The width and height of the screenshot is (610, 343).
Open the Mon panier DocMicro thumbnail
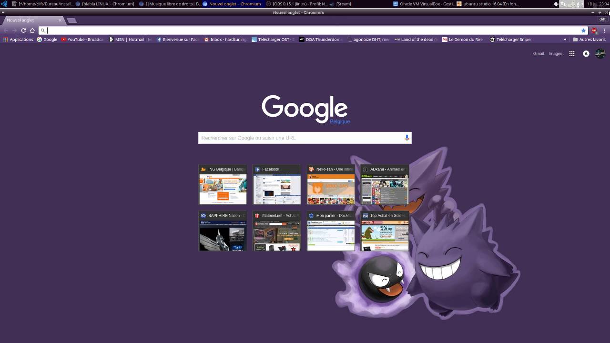(331, 231)
